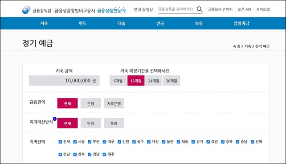This screenshot has height=164, width=286.
Task: Click the 안내 동영상 link
Action: [x=143, y=9]
